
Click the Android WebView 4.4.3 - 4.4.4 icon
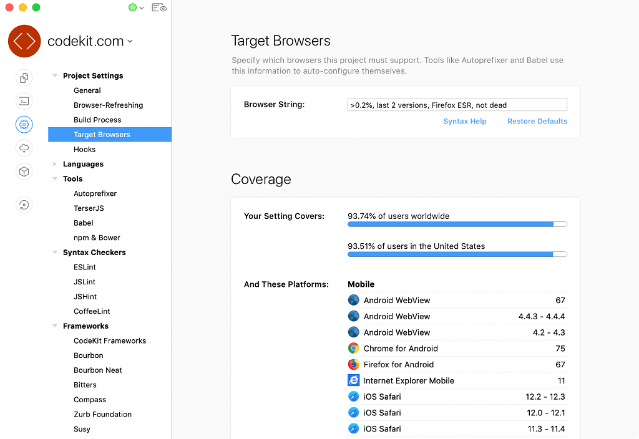[353, 316]
